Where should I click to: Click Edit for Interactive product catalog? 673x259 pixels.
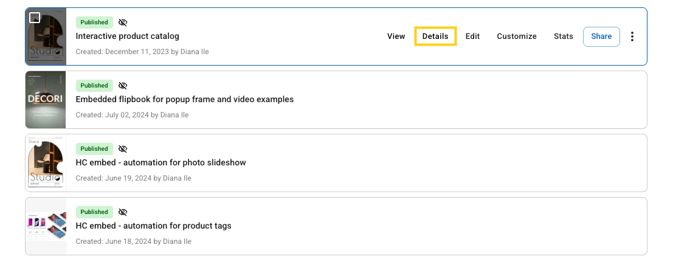(472, 36)
